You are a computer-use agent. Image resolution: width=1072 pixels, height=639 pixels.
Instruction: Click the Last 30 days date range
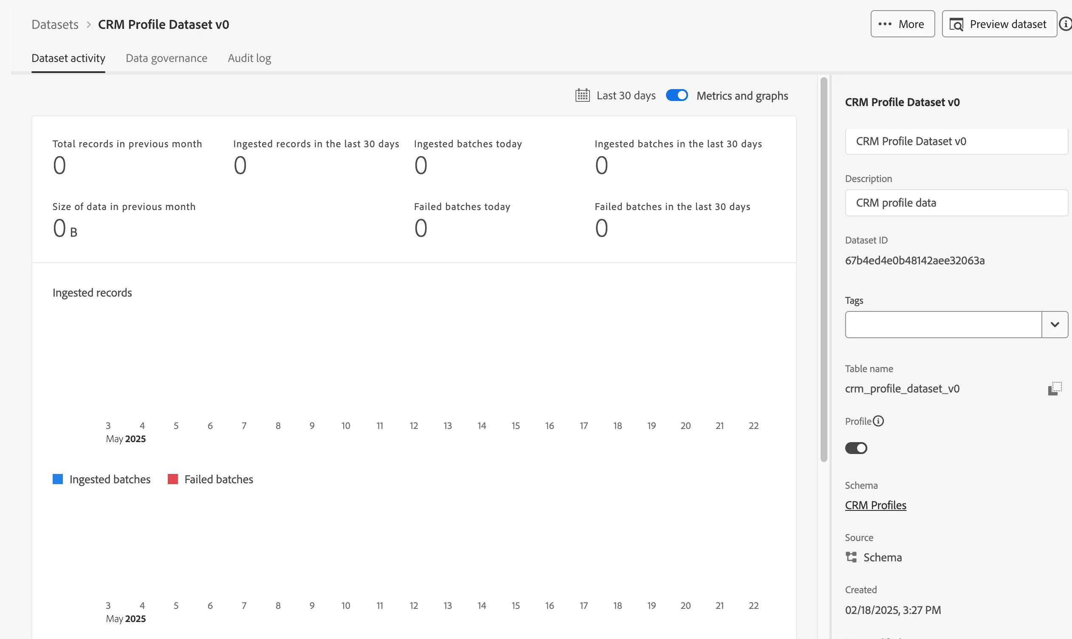pos(626,95)
